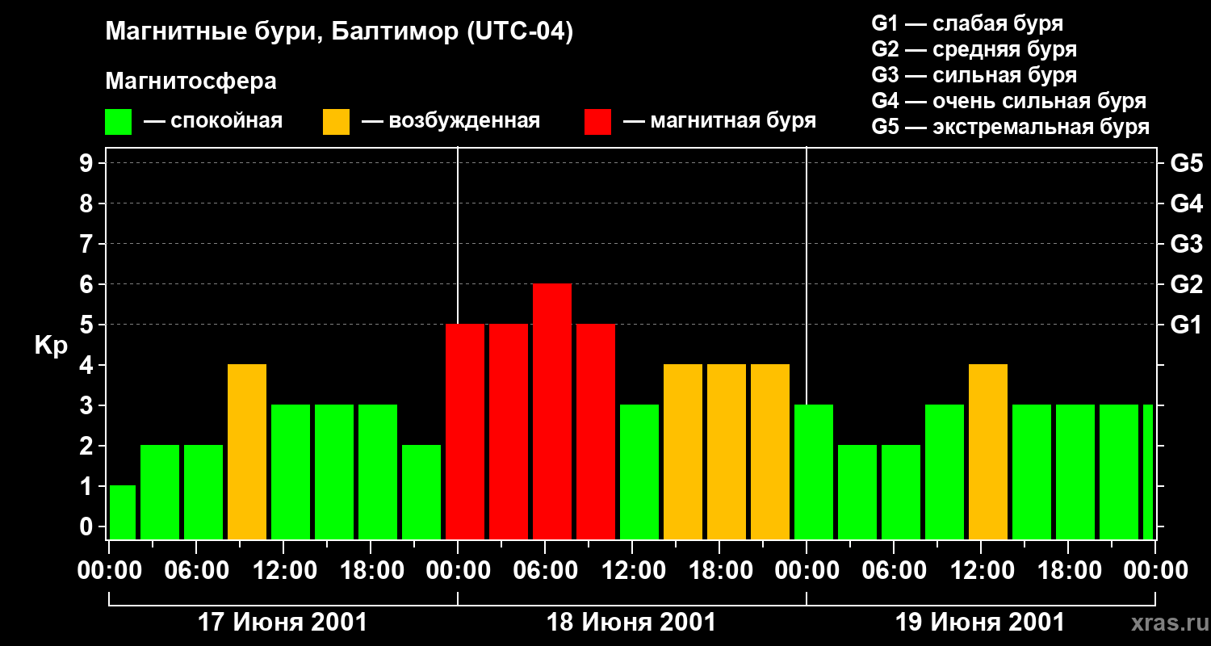
Task: Click the 'G3 — сильная буря' legend entry
Action: click(974, 75)
